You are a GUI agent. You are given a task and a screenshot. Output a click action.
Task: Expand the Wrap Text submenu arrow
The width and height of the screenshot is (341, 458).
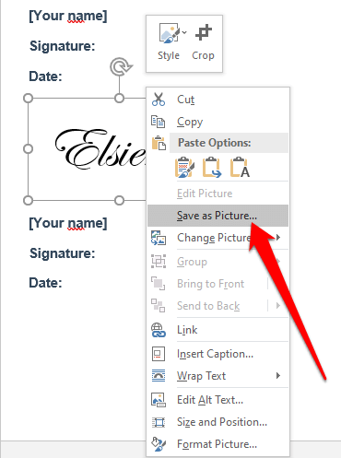click(278, 376)
